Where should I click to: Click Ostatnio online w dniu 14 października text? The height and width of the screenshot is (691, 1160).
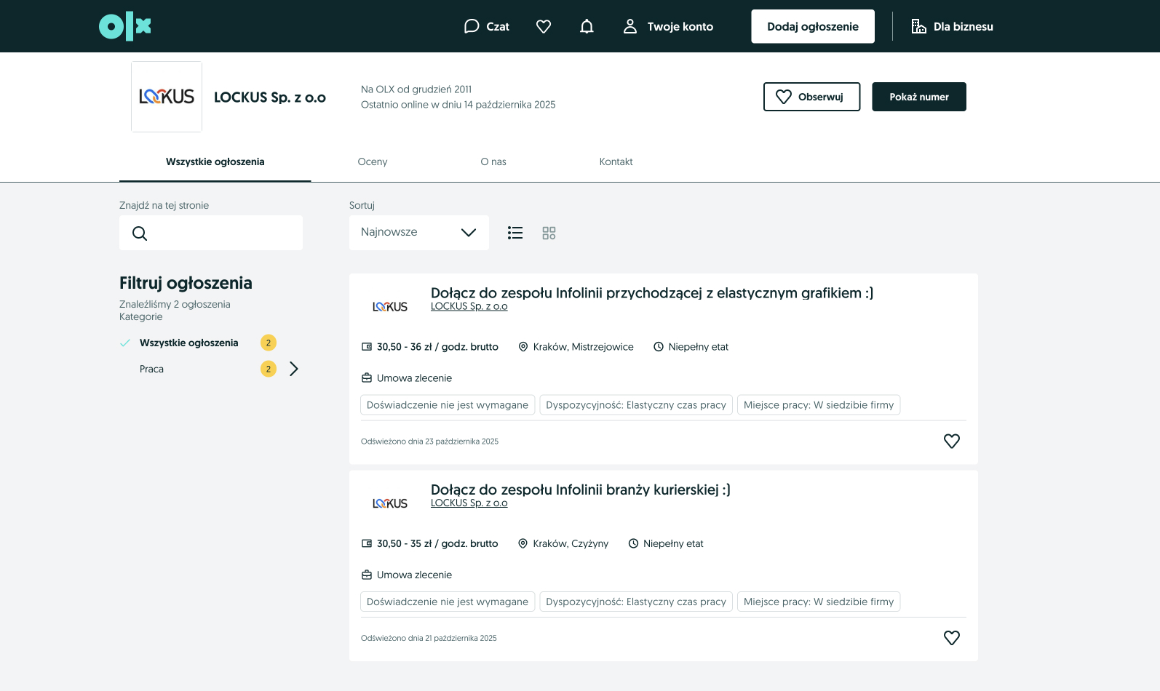coord(458,105)
